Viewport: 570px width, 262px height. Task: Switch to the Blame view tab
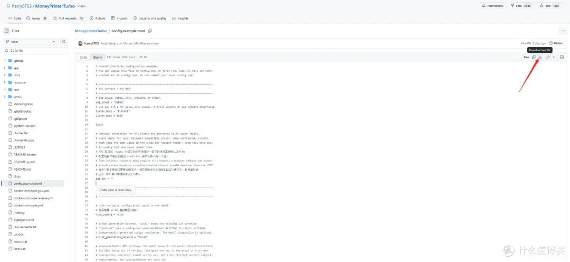pos(97,57)
